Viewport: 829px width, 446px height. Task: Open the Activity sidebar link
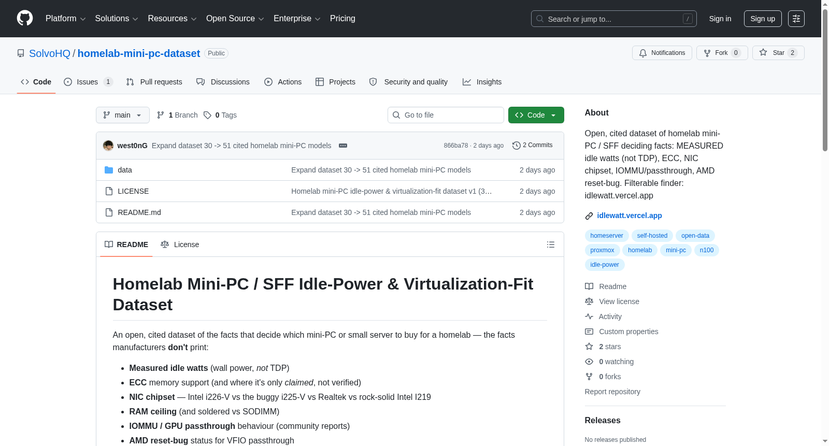tap(603, 316)
